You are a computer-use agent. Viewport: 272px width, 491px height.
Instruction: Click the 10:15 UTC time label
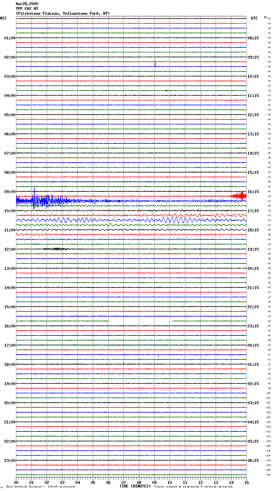point(253,76)
